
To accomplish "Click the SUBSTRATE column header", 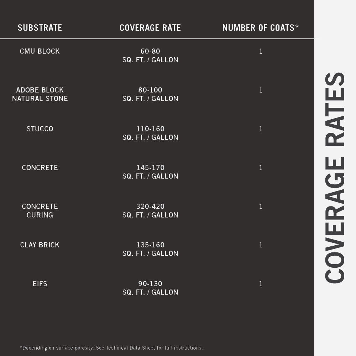I will tap(40, 28).
